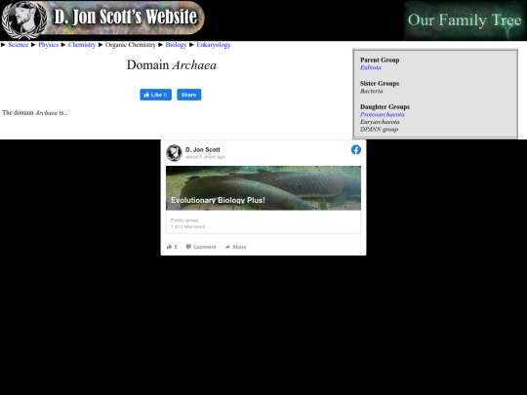Click the Bacteria sister group text
The width and height of the screenshot is (527, 395).
pos(372,91)
